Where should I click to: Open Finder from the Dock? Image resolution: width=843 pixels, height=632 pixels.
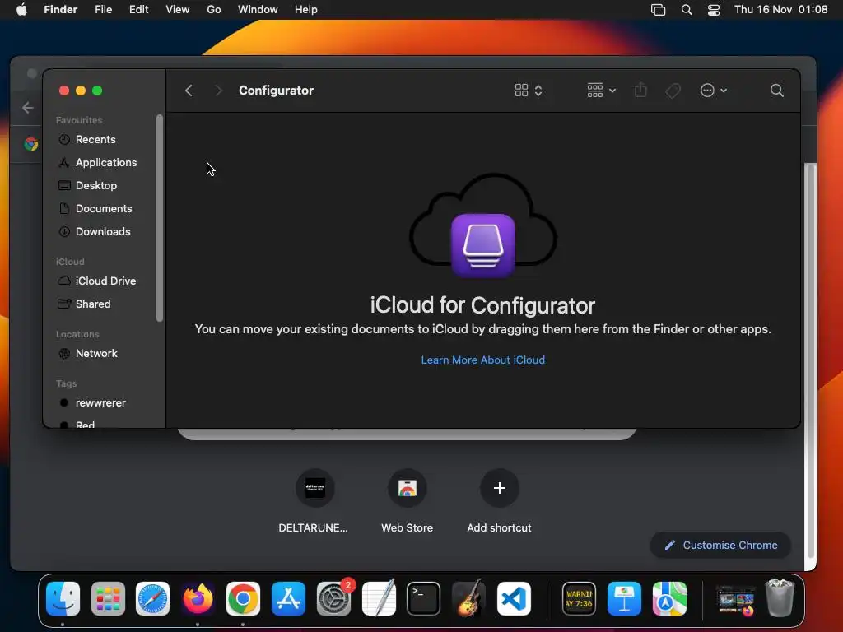click(63, 599)
